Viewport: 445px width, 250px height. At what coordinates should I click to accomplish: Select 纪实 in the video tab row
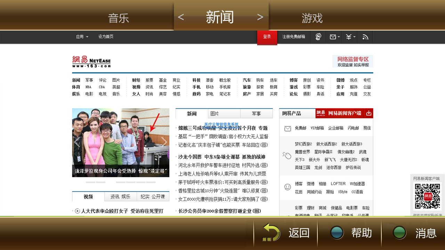(x=145, y=197)
